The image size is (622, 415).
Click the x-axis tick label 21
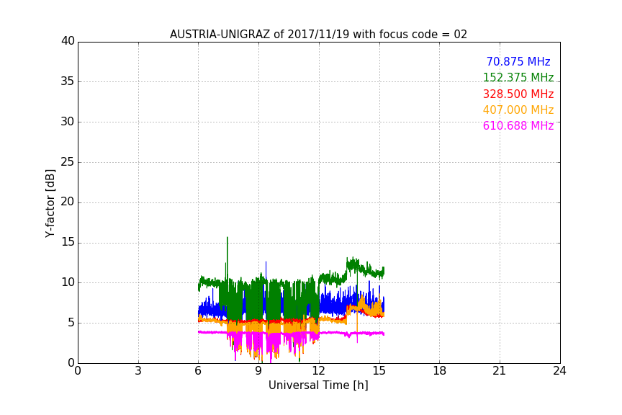pyautogui.click(x=500, y=371)
